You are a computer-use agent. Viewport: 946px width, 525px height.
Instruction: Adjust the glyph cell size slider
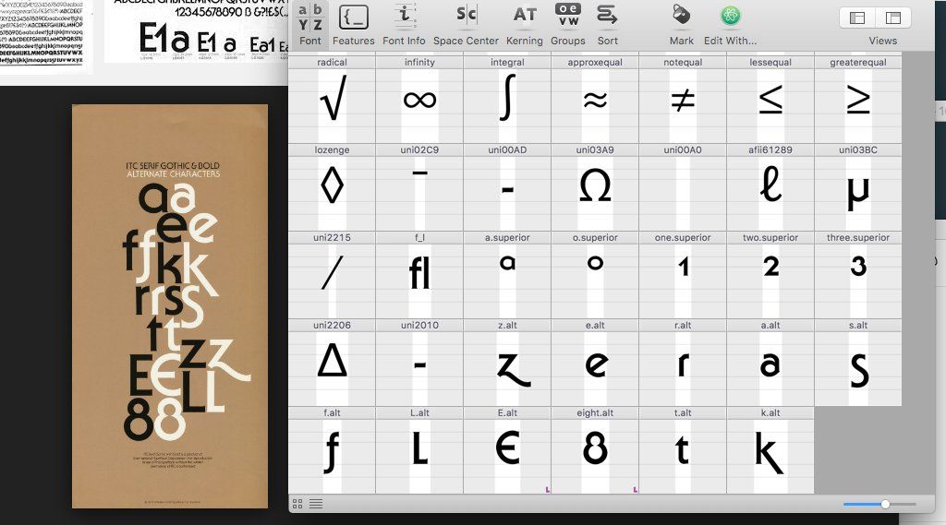(x=885, y=504)
